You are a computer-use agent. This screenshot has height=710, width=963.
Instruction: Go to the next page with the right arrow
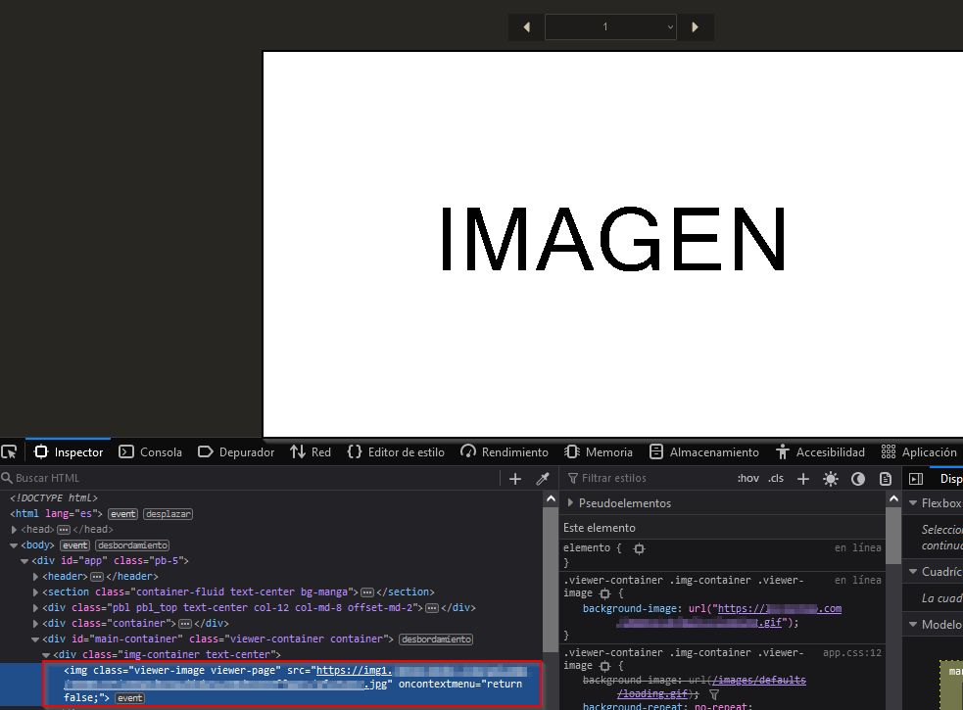click(x=696, y=27)
